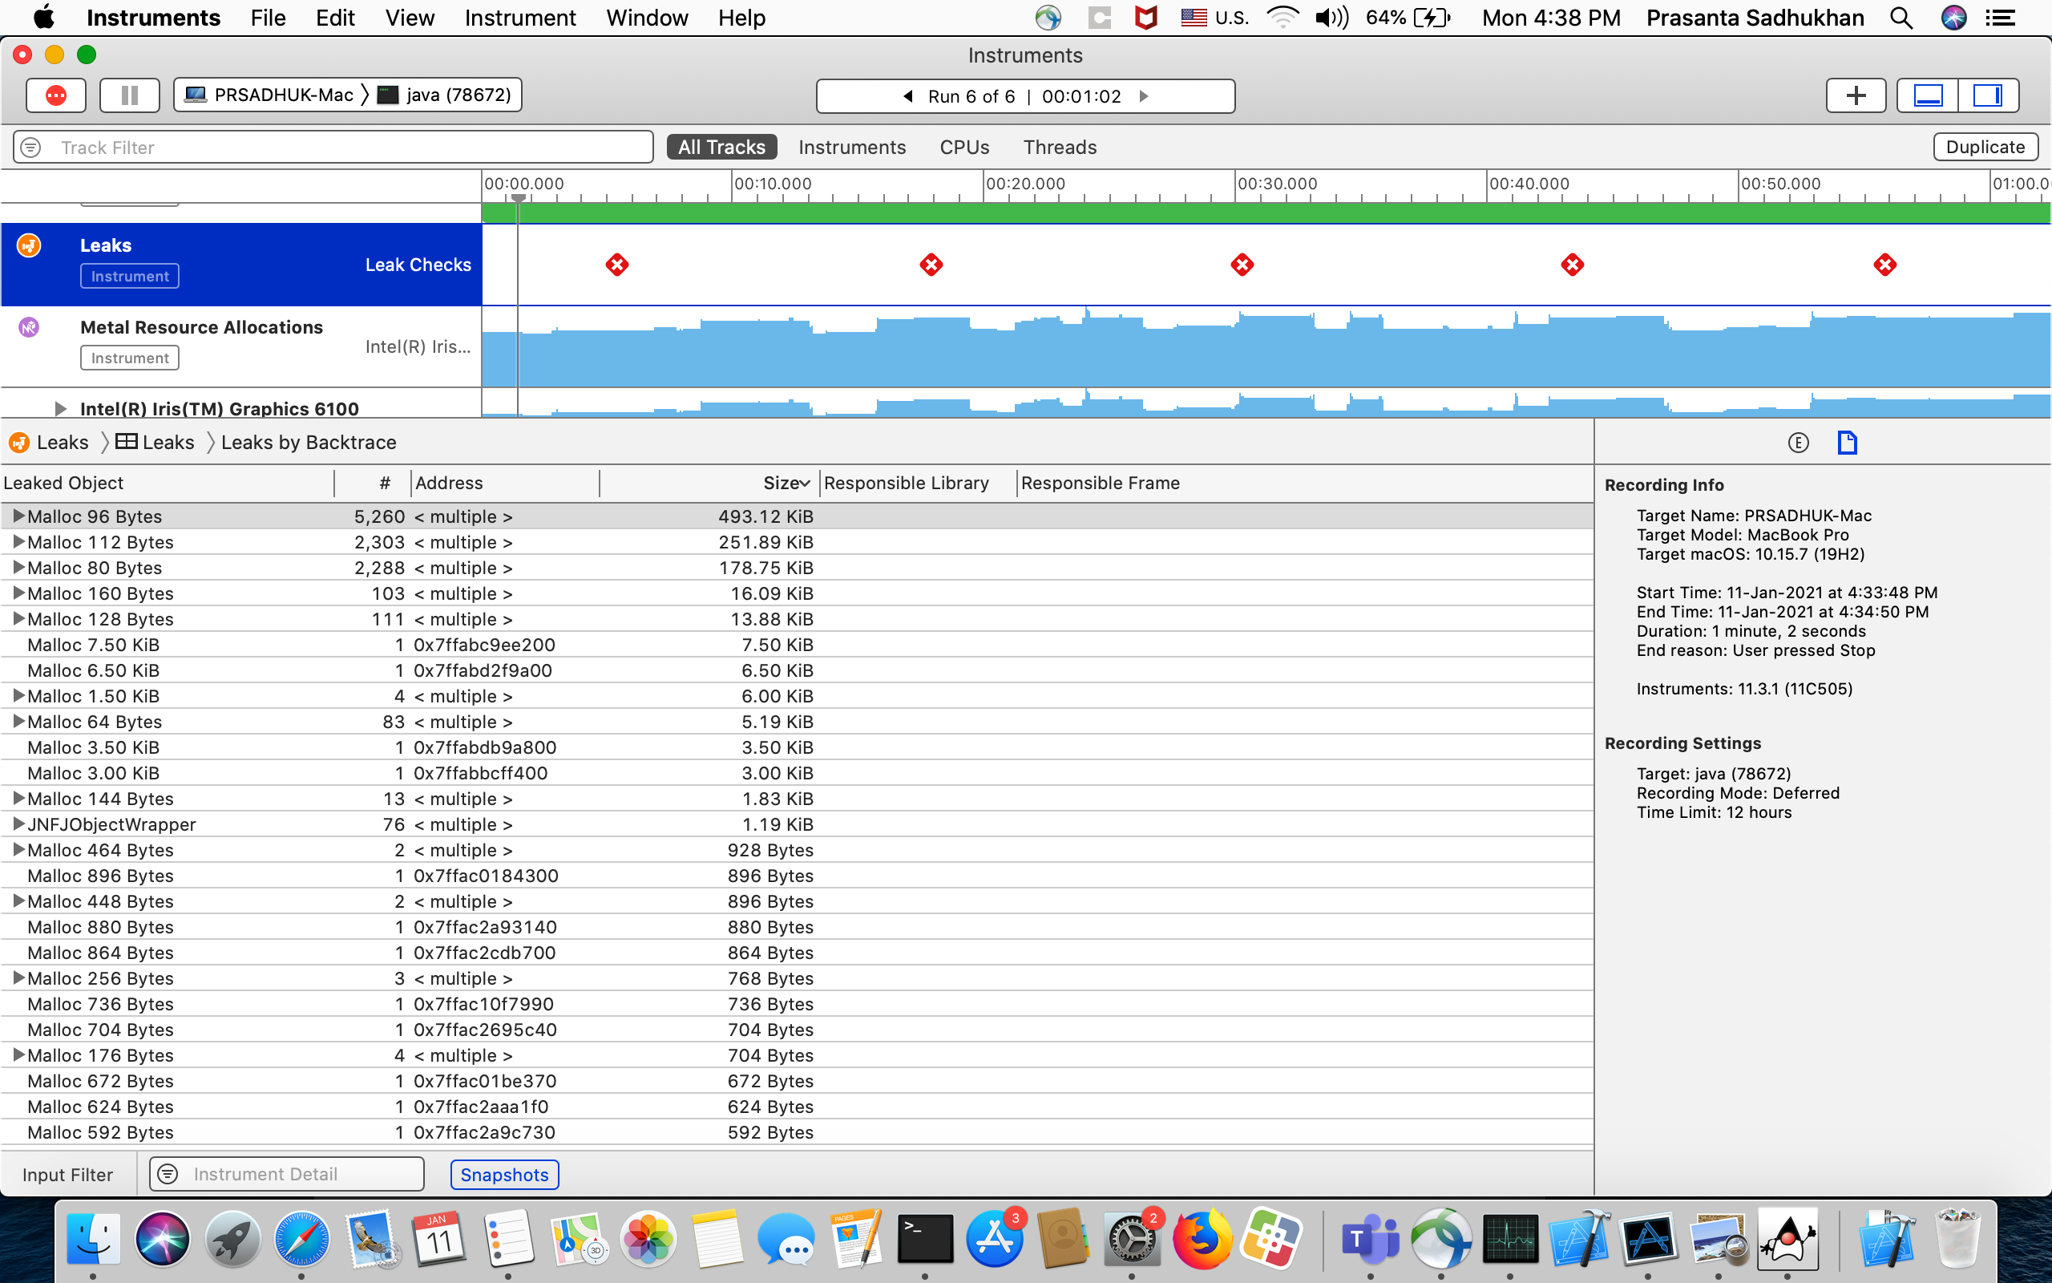The height and width of the screenshot is (1283, 2052).
Task: Click the Duplicate button
Action: click(x=1984, y=147)
